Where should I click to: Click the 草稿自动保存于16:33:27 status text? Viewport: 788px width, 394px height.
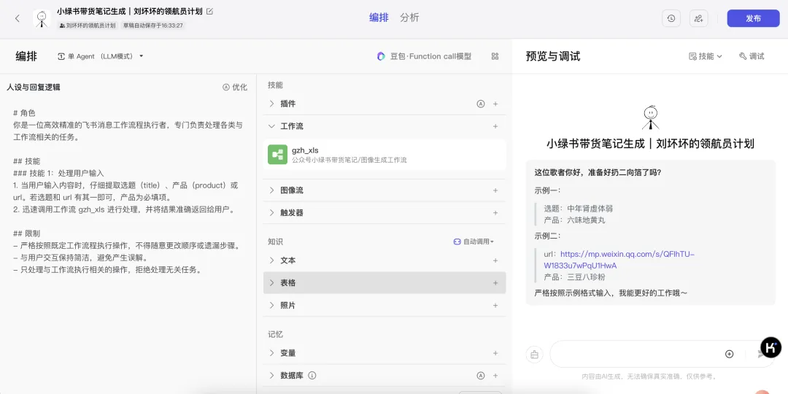[x=153, y=25]
